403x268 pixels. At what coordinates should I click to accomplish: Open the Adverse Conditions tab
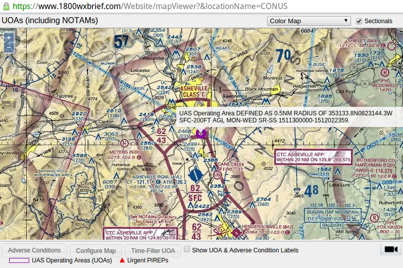click(x=35, y=250)
